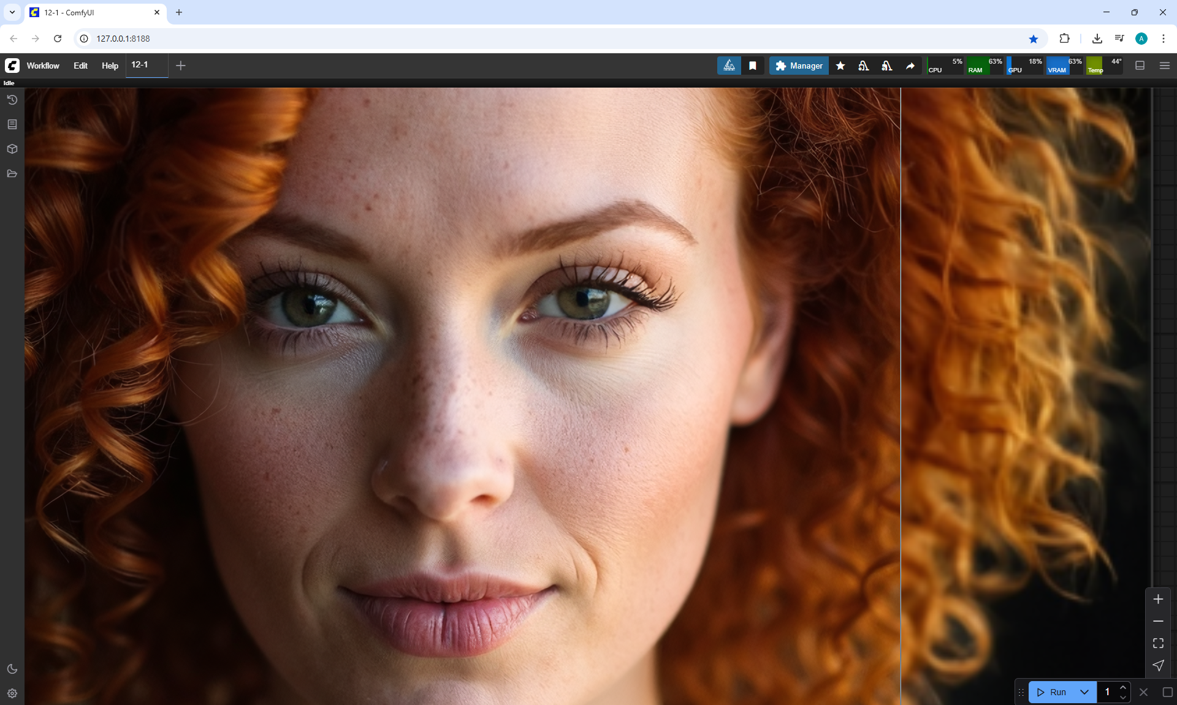Click the fit view icon
The image size is (1177, 705).
tap(1158, 643)
